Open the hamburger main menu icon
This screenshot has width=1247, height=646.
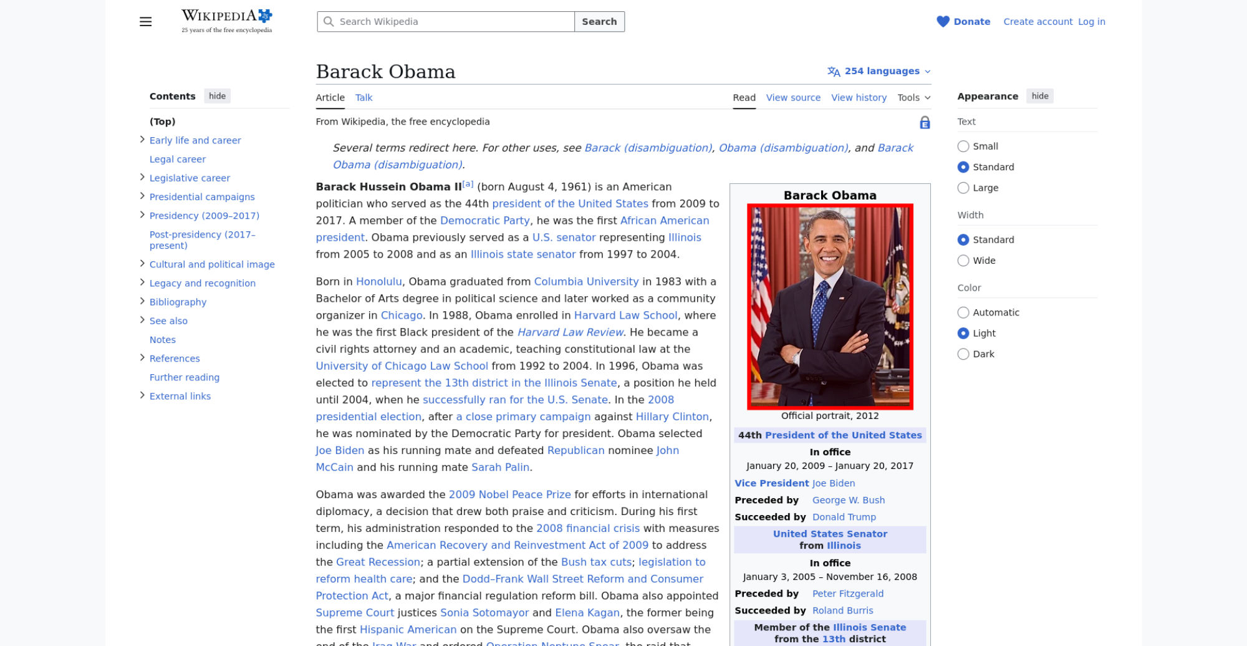click(145, 22)
